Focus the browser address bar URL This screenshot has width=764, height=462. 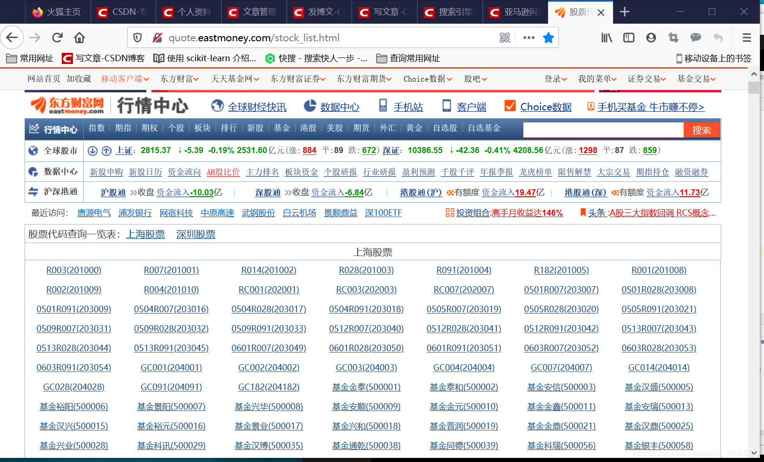pos(254,38)
